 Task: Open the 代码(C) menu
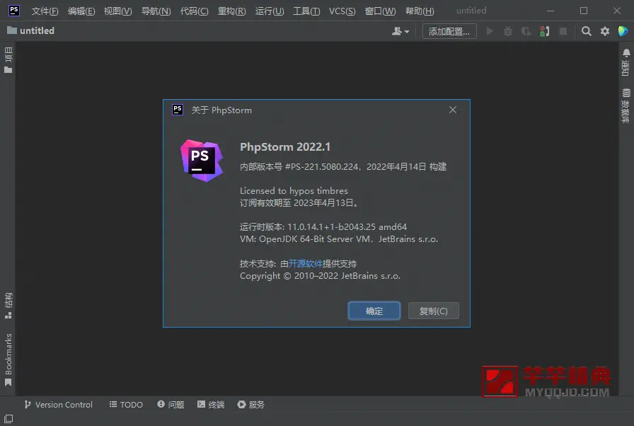point(194,11)
